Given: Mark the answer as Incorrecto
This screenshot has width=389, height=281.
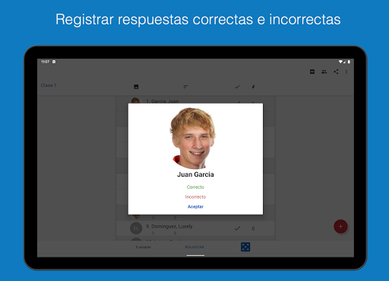Looking at the screenshot, I should point(195,197).
